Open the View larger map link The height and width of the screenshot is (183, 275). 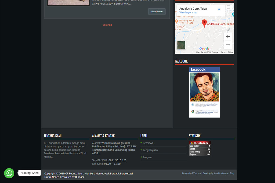(x=188, y=13)
